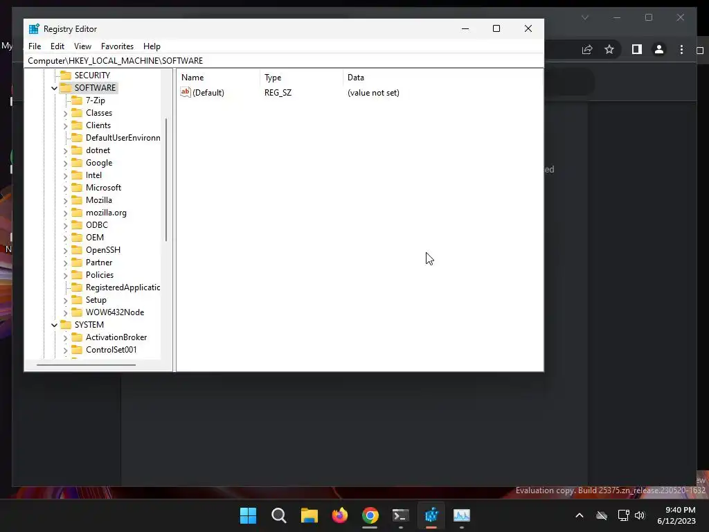The height and width of the screenshot is (532, 709).
Task: Select the ControlSet001 key label
Action: pos(111,350)
